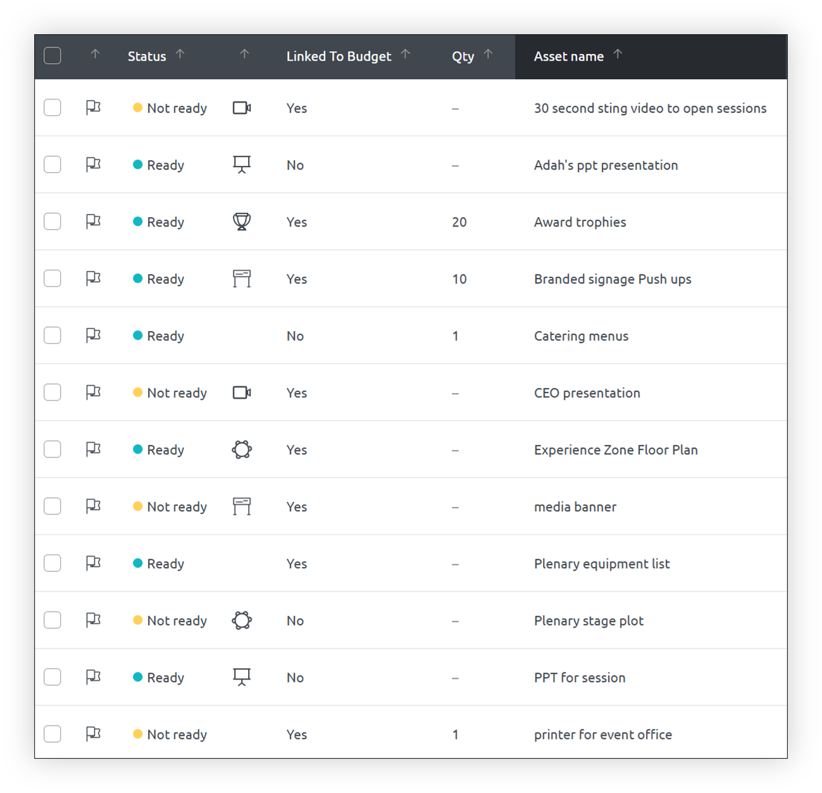Click the sort arrow beside Qty
This screenshot has width=822, height=793.
[x=488, y=54]
